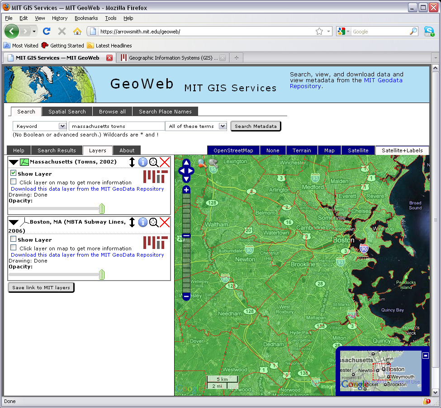The image size is (441, 408).
Task: Pan the map north with the up arrow
Action: (x=186, y=164)
